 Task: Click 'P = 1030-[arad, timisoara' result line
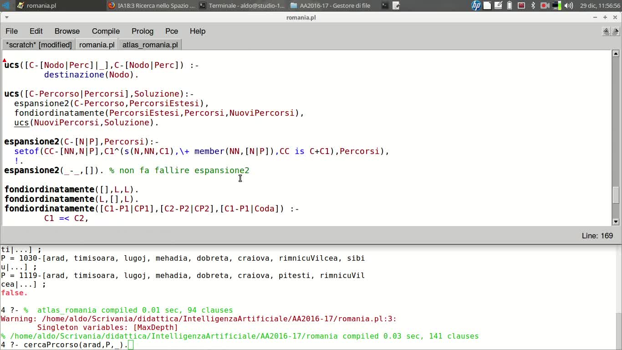(x=183, y=258)
